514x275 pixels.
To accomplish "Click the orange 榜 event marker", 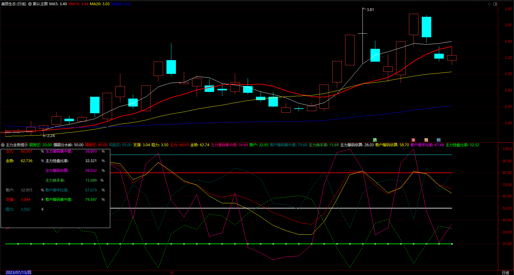I will click(426, 140).
